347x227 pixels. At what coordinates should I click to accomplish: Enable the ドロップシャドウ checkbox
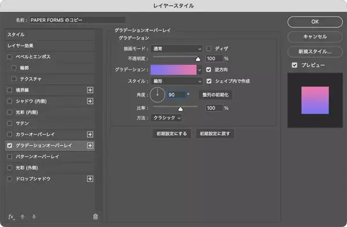[10, 179]
